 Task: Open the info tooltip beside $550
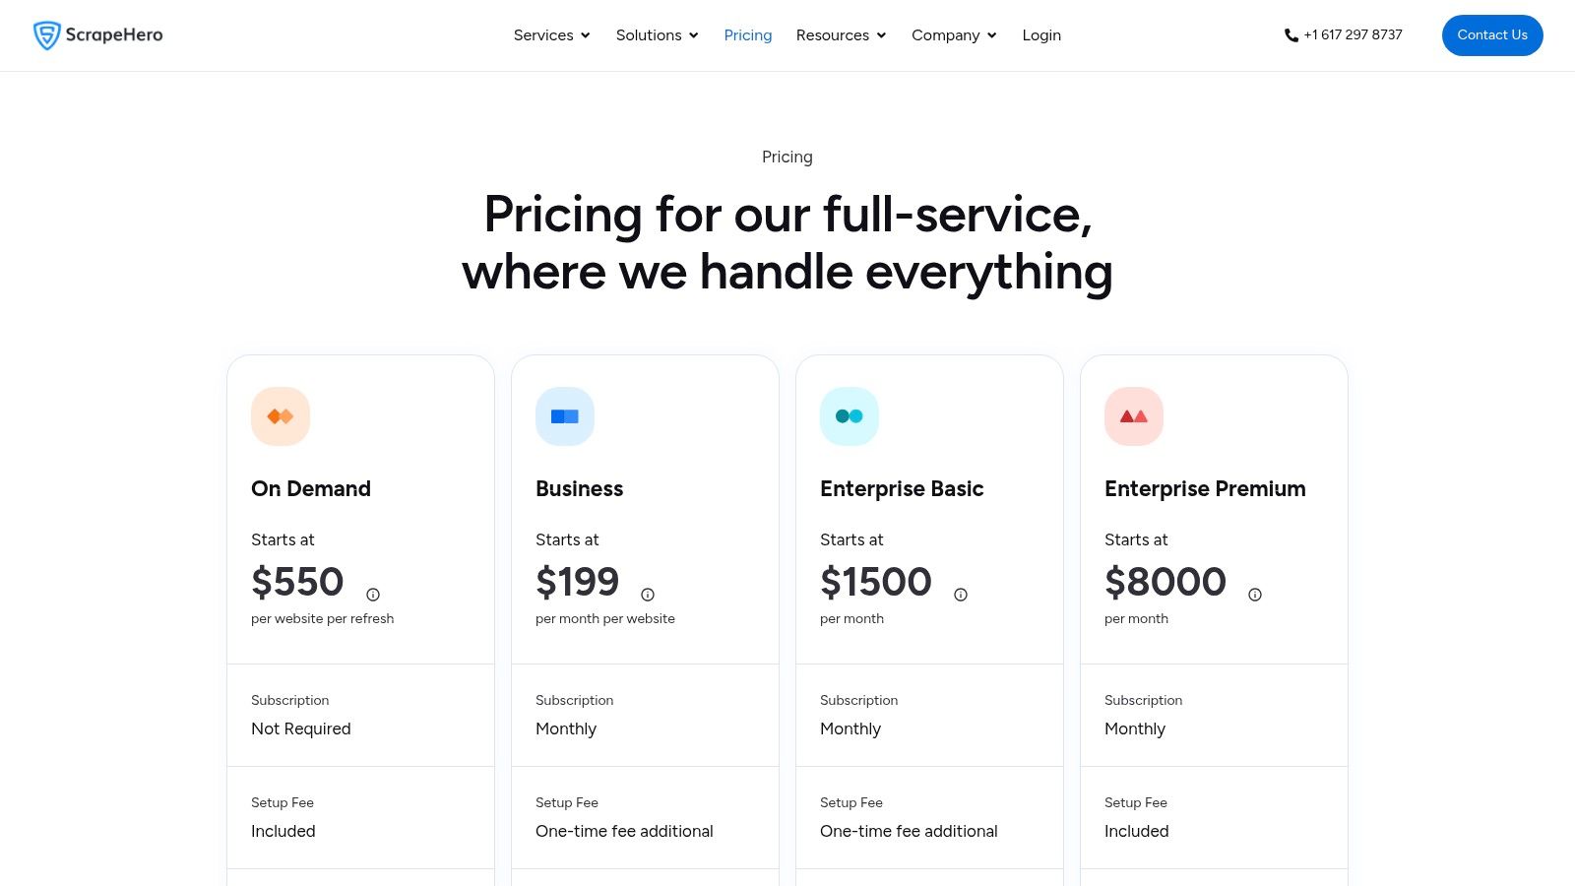pyautogui.click(x=372, y=595)
